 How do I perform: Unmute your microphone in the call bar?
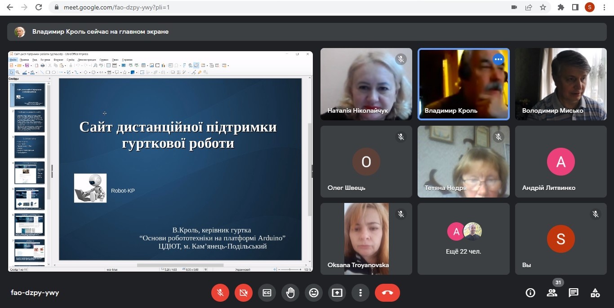click(x=220, y=293)
